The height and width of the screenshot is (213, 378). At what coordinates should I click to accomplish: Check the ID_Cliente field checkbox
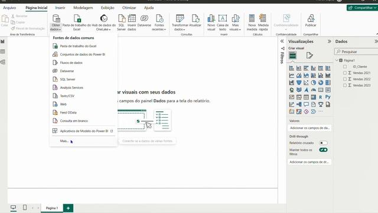pyautogui.click(x=345, y=67)
